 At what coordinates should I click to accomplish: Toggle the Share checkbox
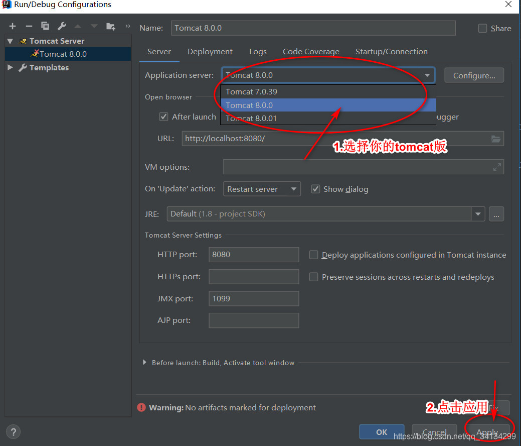(x=482, y=28)
